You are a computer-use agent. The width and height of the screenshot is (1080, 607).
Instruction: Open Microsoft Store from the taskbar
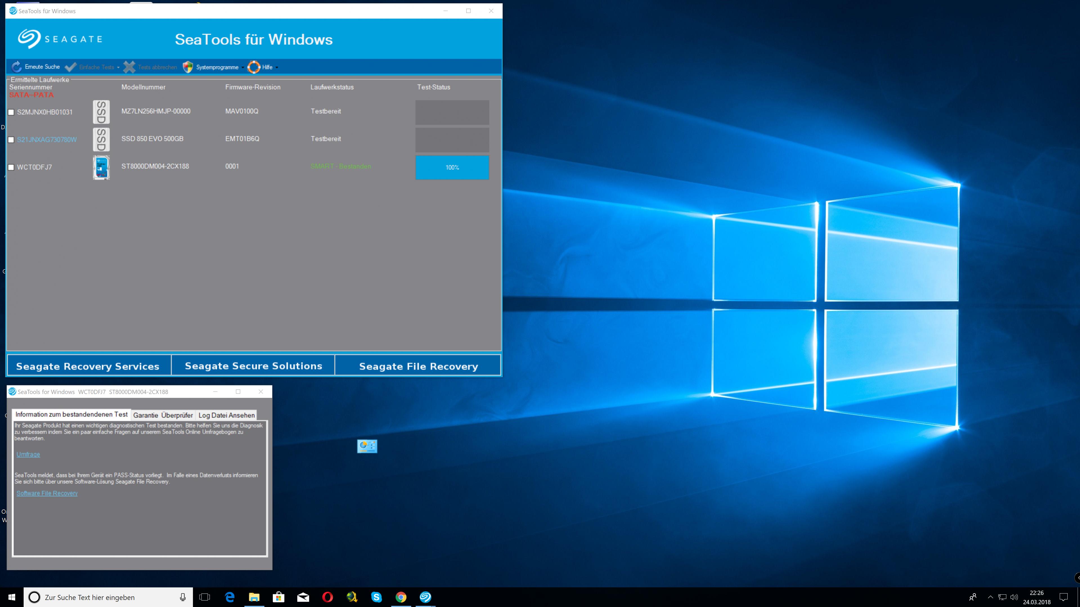tap(279, 597)
